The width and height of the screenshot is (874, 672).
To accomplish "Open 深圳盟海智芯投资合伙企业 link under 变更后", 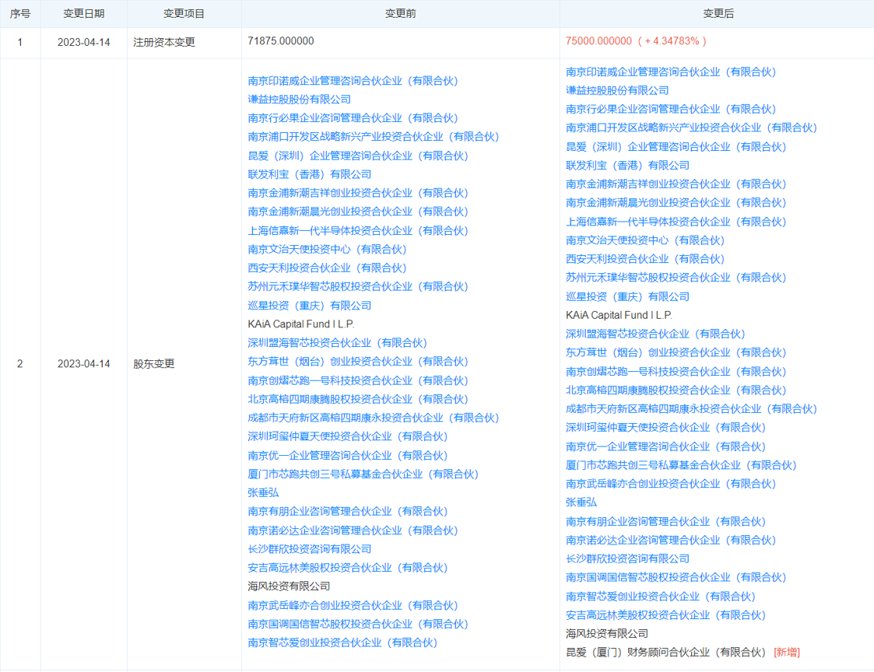I will [x=655, y=334].
